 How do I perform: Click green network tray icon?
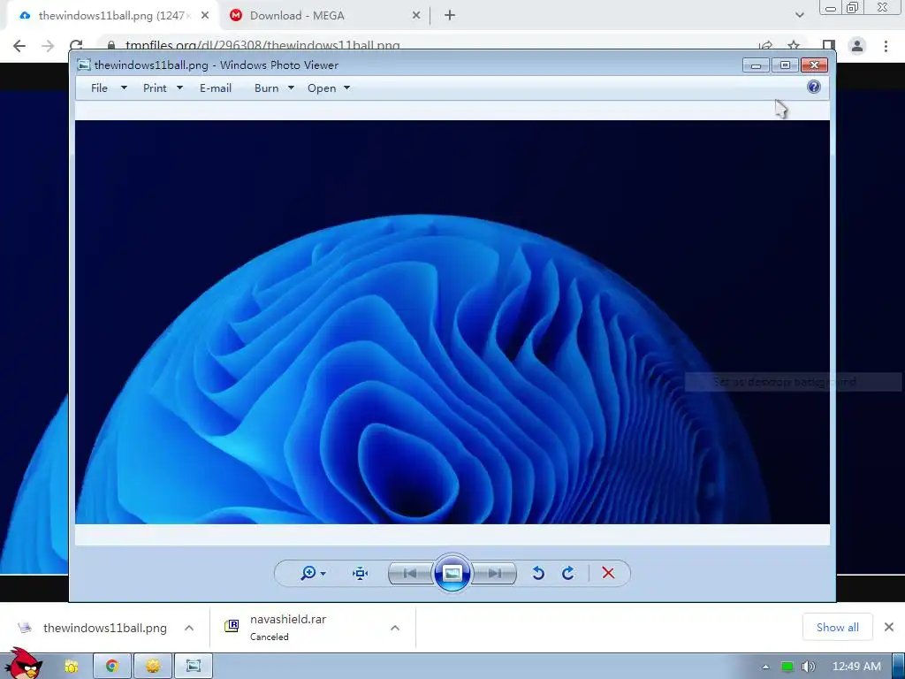click(x=787, y=667)
